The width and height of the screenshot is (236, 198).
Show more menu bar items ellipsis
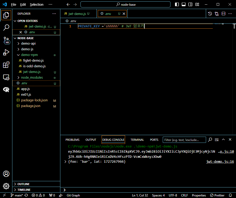50,5
